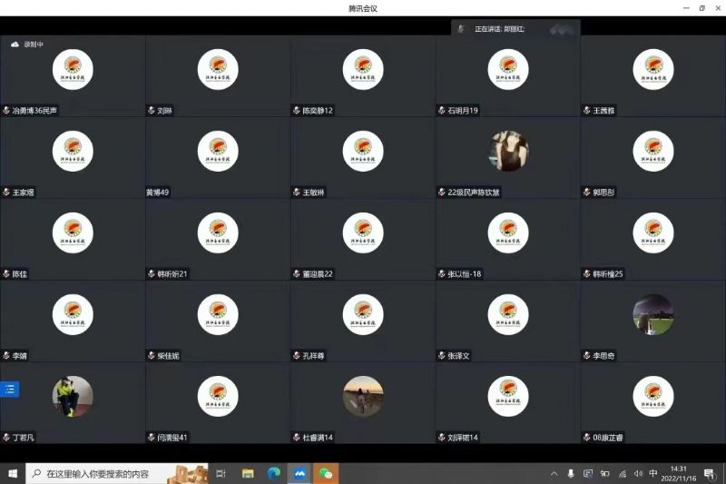The width and height of the screenshot is (726, 484).
Task: Click the cloud recording indicator icon
Action: coord(15,44)
